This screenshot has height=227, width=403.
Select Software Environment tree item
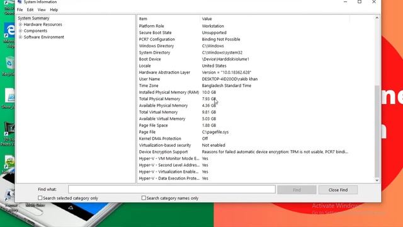(x=43, y=37)
